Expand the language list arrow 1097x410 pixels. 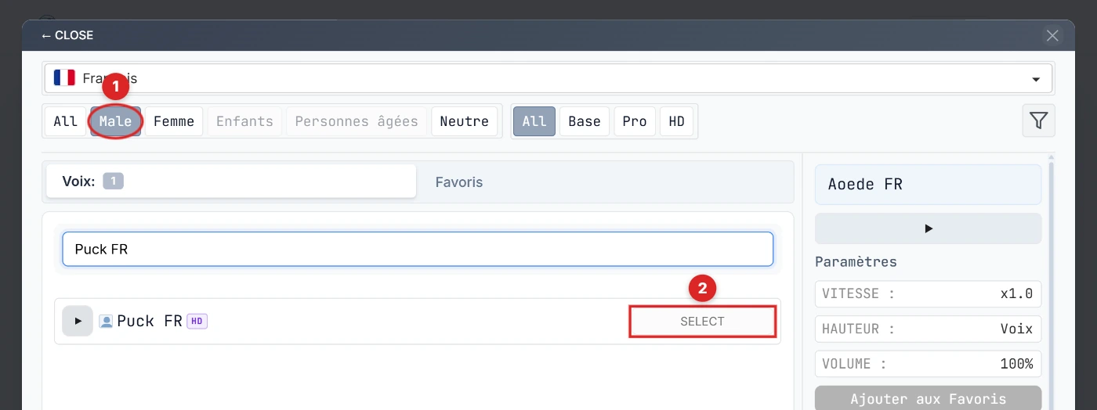(1036, 79)
